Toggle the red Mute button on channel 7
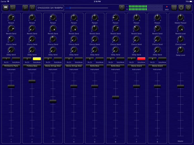Screen dimensions: 194x145 pyautogui.click(x=141, y=59)
